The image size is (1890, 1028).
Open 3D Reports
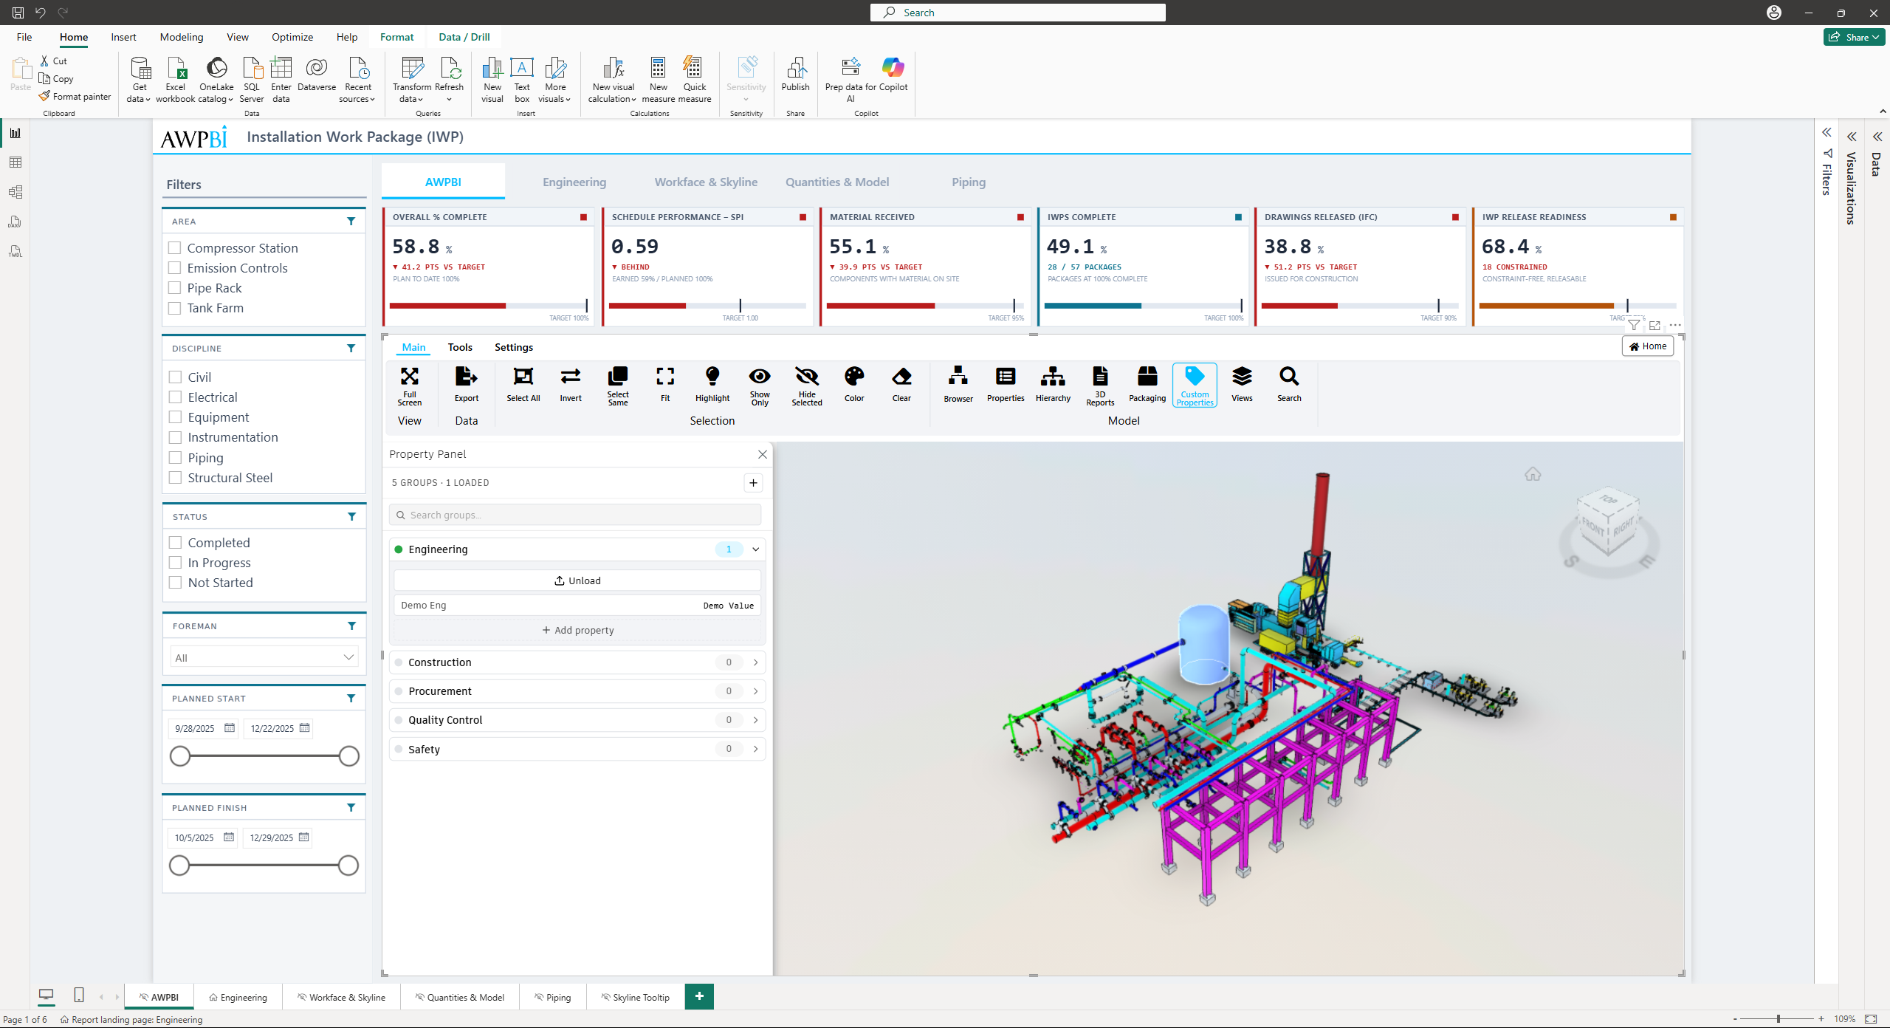coord(1099,385)
